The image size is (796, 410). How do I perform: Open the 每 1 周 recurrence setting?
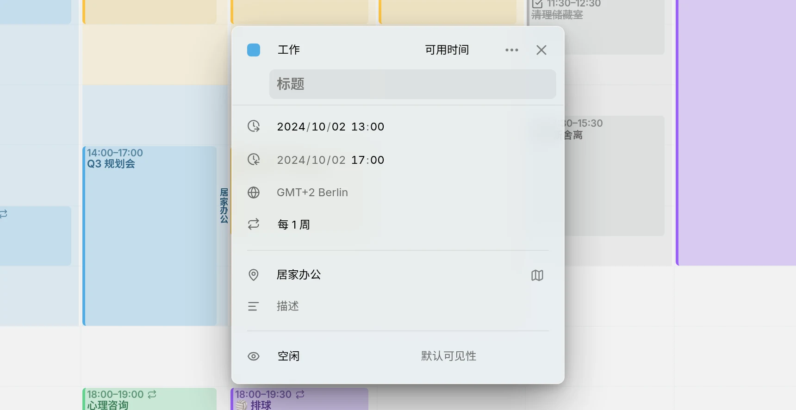pos(293,225)
